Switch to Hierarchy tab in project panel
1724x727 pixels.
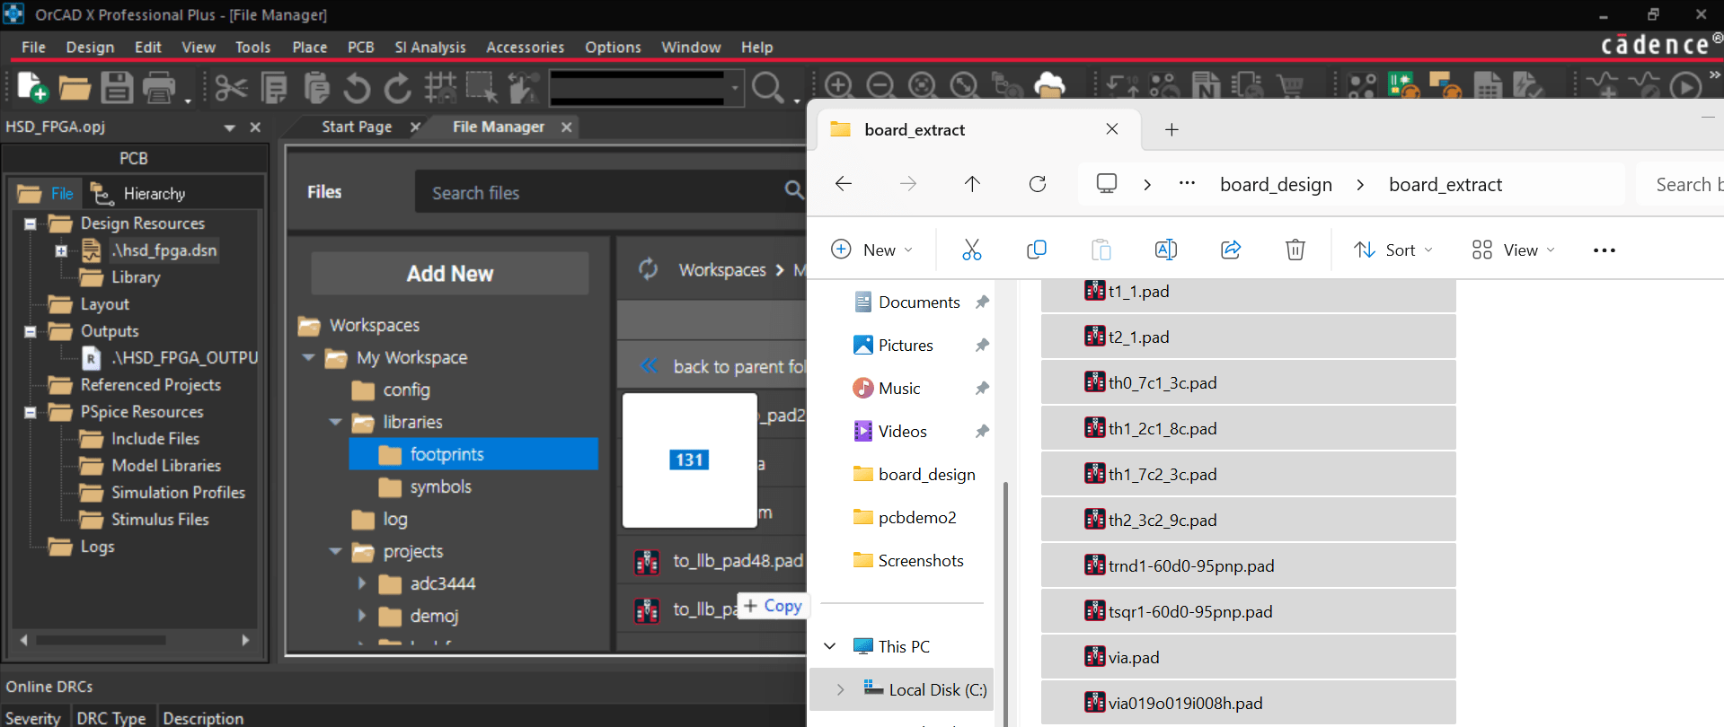[x=138, y=193]
